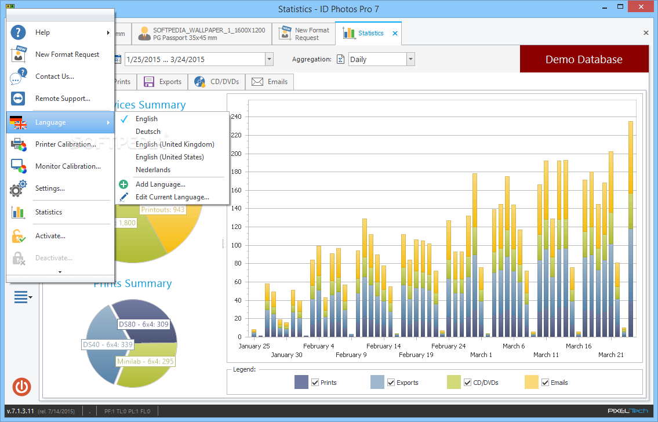
Task: Click the CD/DVDs disc icon
Action: click(200, 82)
